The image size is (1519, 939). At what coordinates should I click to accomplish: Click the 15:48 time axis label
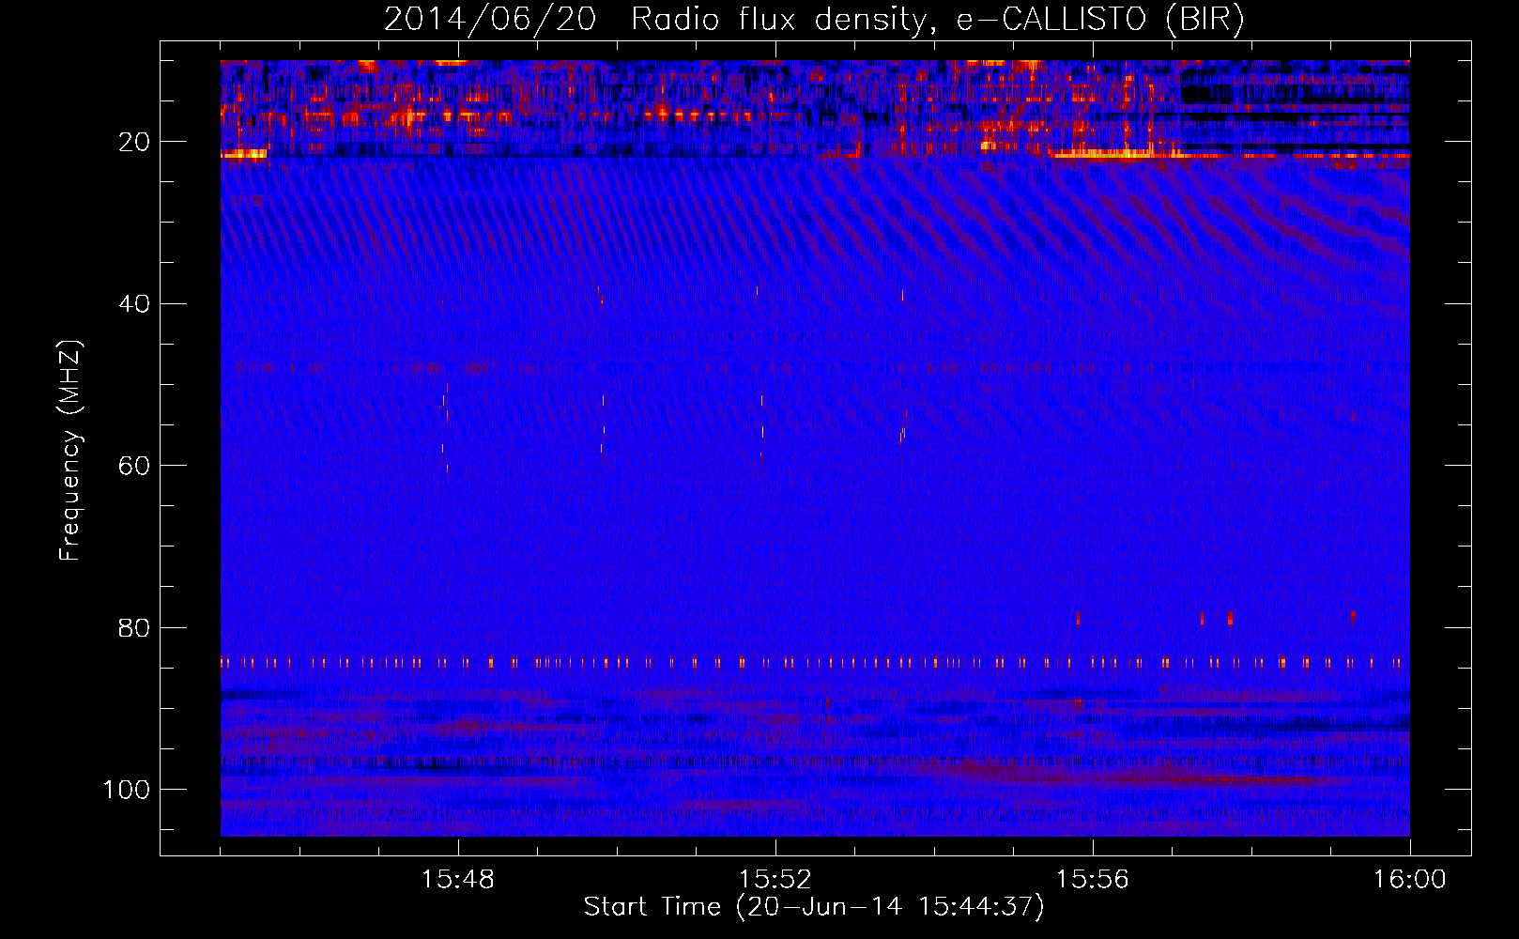458,880
